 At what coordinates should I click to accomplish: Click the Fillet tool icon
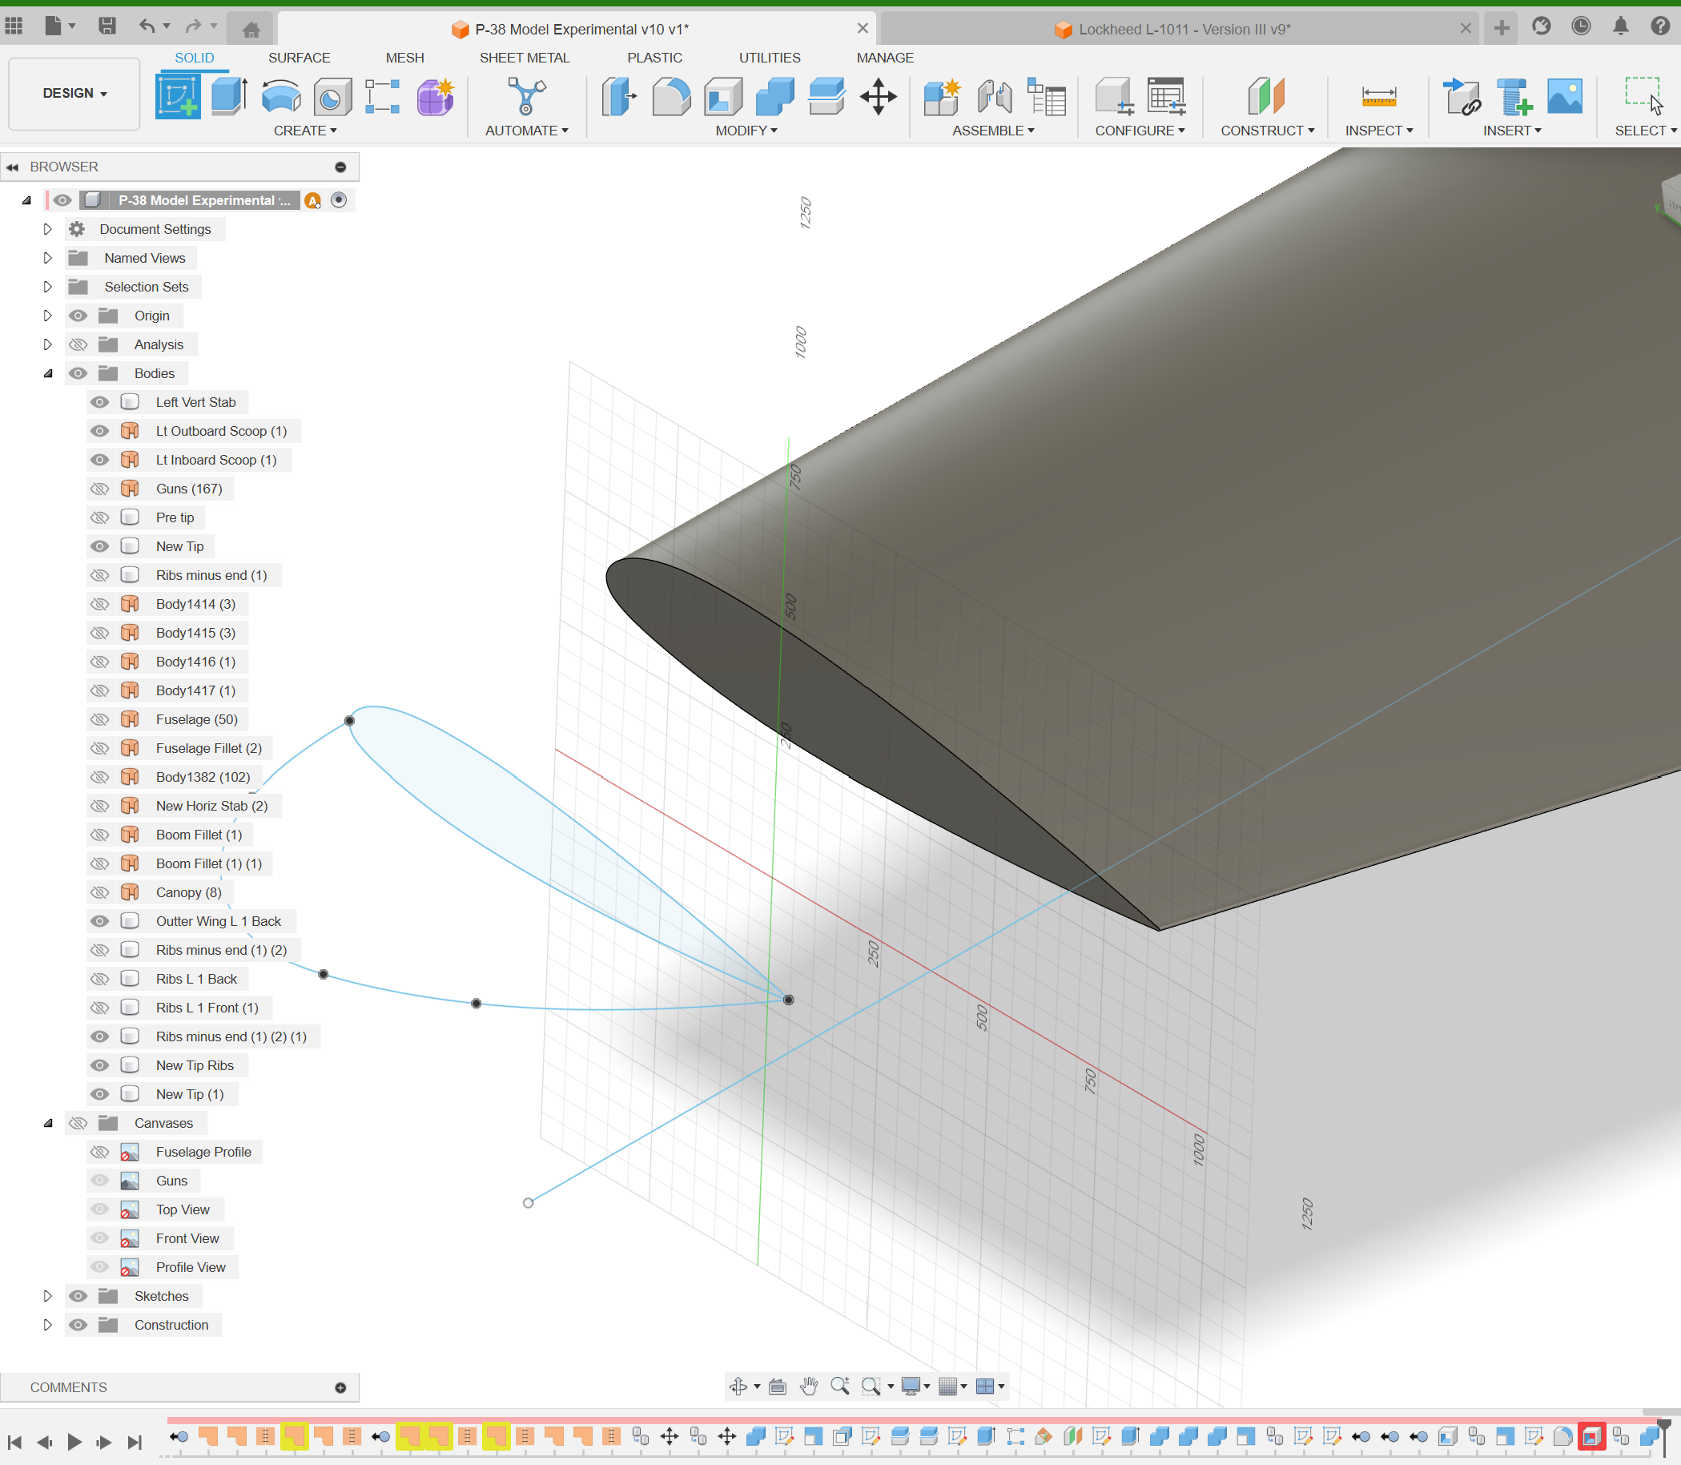671,96
